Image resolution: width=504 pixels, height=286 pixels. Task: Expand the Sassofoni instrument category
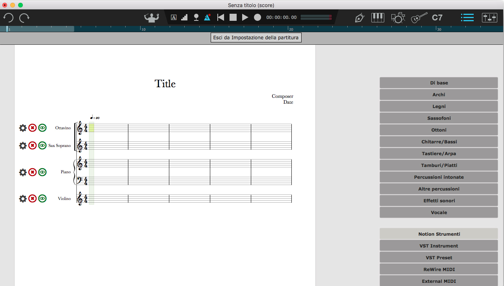coord(439,118)
